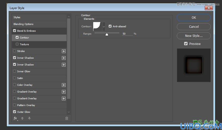
Task: Select the Pattern Overlay label
Action: click(26, 105)
